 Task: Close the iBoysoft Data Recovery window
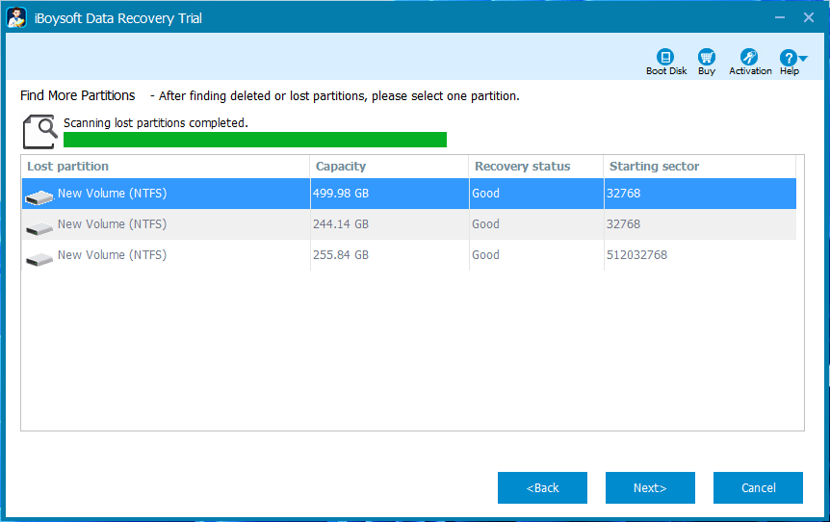click(x=808, y=17)
